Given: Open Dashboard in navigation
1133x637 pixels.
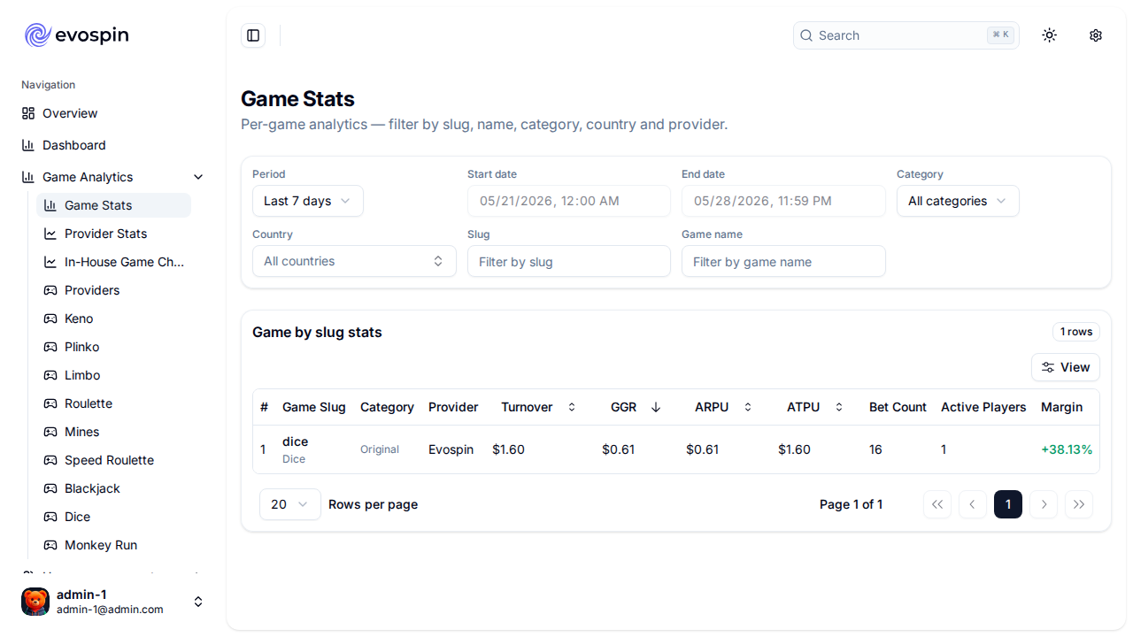Looking at the screenshot, I should [x=113, y=145].
